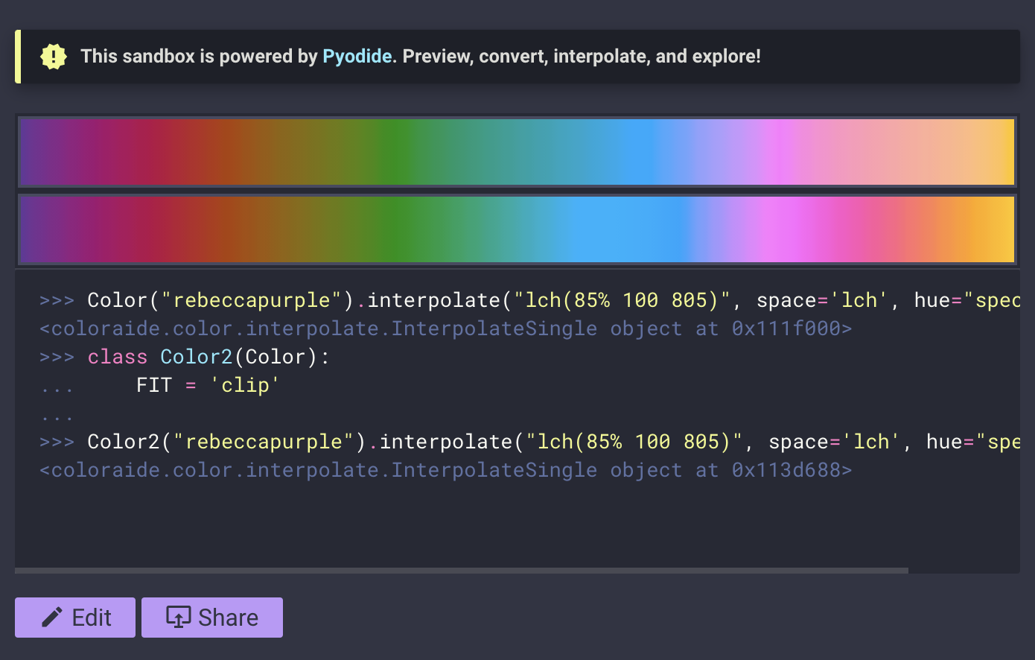Viewport: 1035px width, 660px height.
Task: Click the first InterpolateSingle object output line
Action: pos(445,328)
